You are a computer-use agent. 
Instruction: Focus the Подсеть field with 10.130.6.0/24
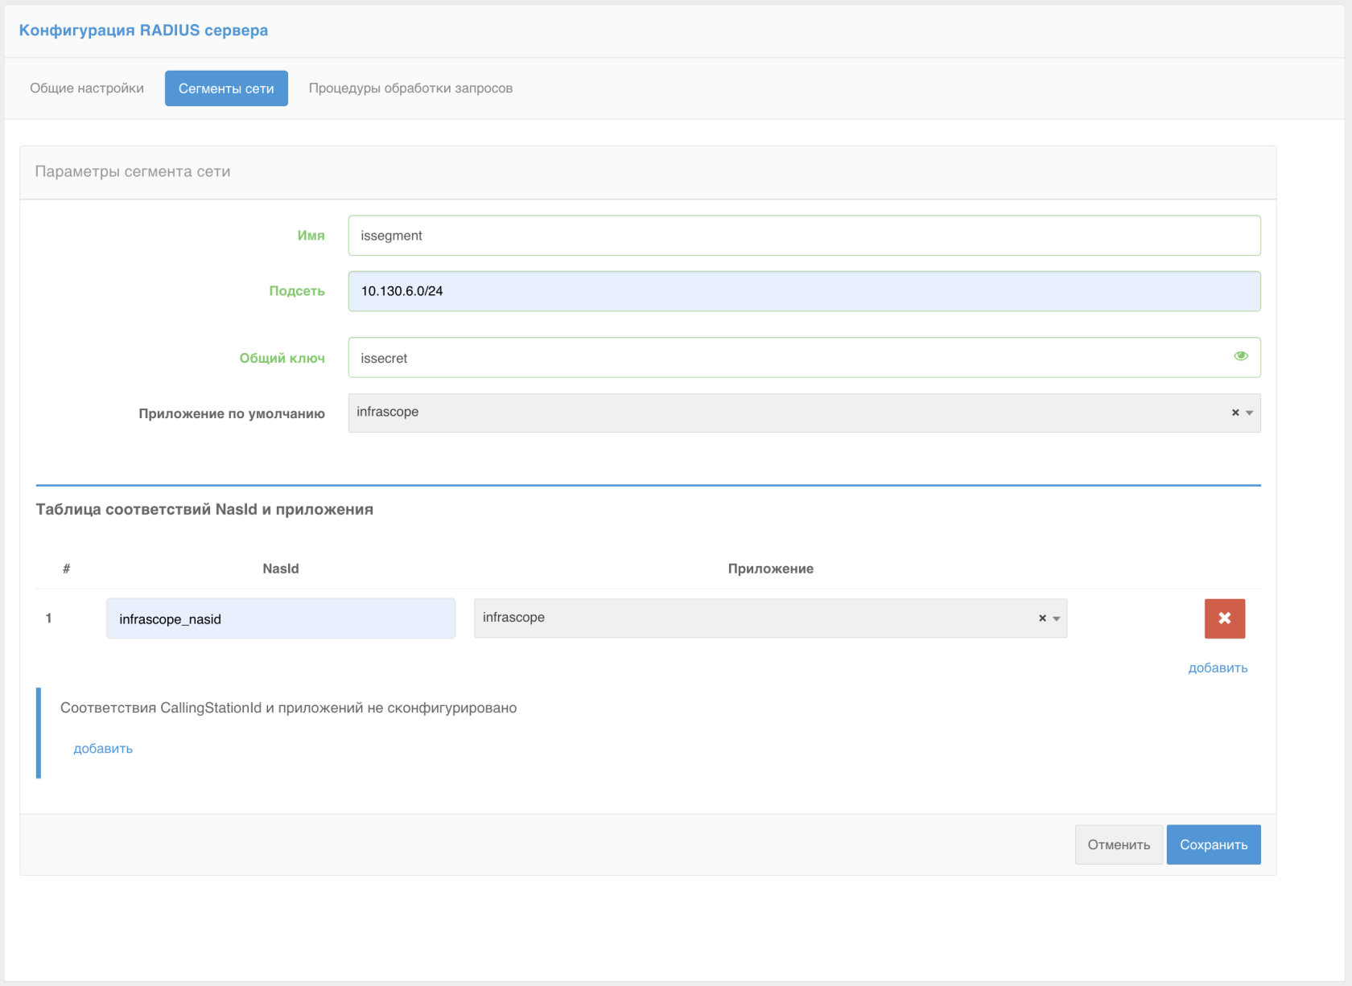click(803, 291)
